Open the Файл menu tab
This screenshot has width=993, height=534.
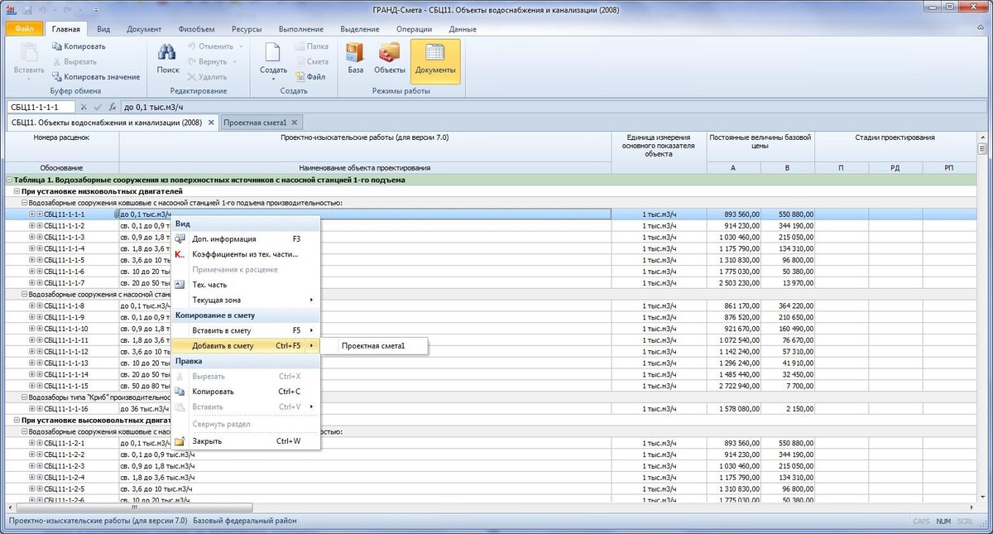(x=23, y=29)
